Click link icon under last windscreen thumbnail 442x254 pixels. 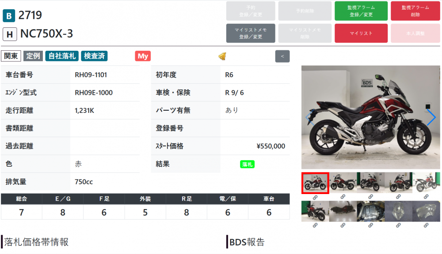coord(426,225)
